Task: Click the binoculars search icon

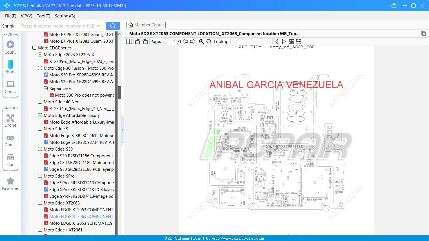Action: (x=299, y=42)
